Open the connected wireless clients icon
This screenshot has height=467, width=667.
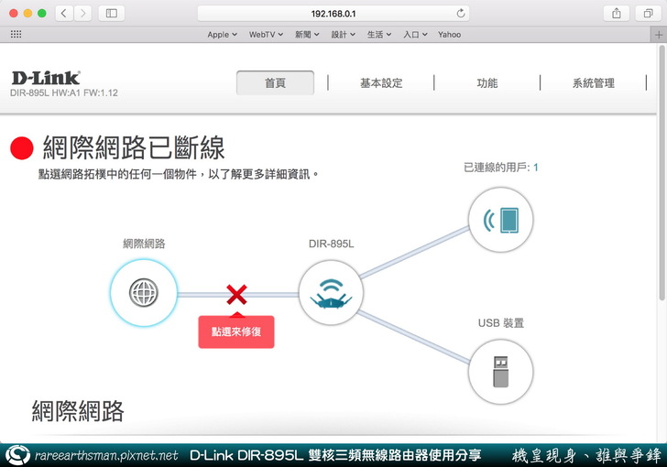(x=500, y=220)
